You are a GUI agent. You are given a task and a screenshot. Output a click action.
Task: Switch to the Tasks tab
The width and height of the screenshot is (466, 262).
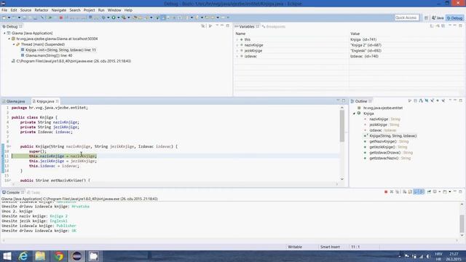click(33, 192)
